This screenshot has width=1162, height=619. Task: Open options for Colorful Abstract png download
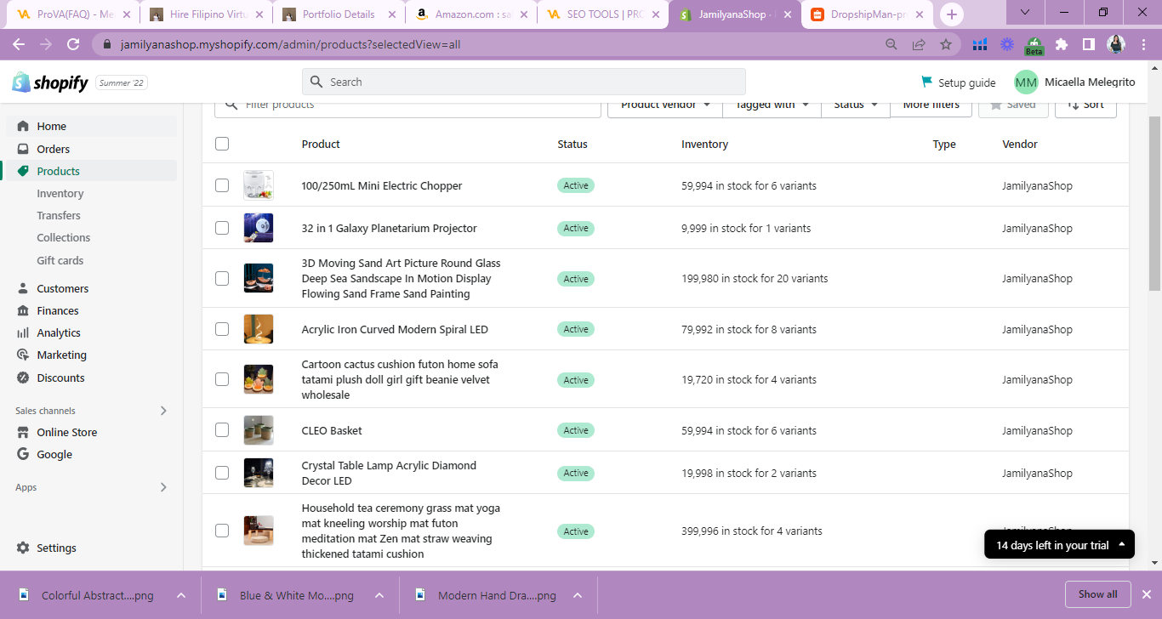(181, 595)
